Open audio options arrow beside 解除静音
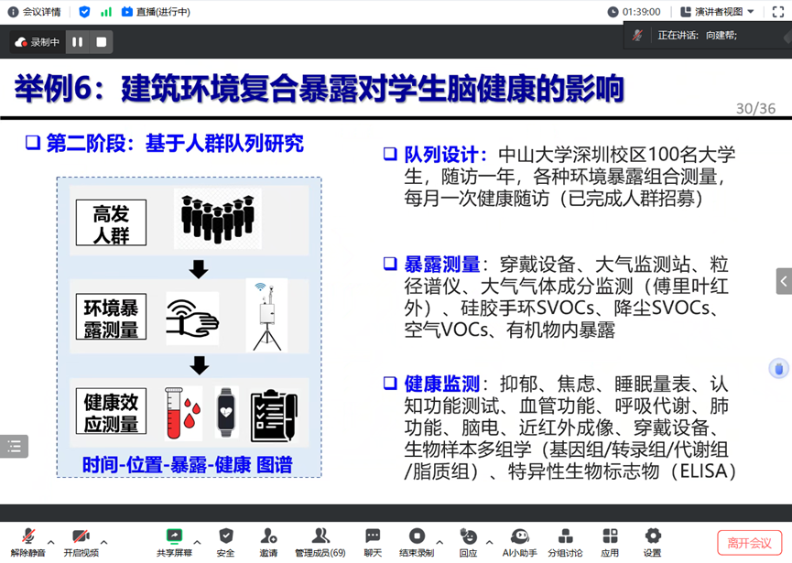Image resolution: width=792 pixels, height=563 pixels. click(51, 541)
